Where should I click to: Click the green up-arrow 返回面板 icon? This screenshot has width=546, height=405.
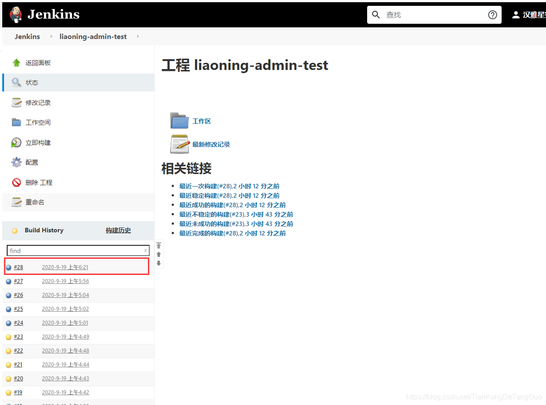coord(17,63)
